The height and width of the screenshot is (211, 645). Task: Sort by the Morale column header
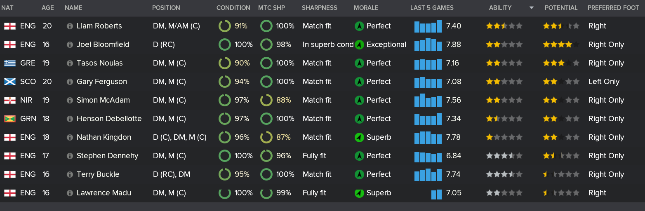pyautogui.click(x=366, y=8)
